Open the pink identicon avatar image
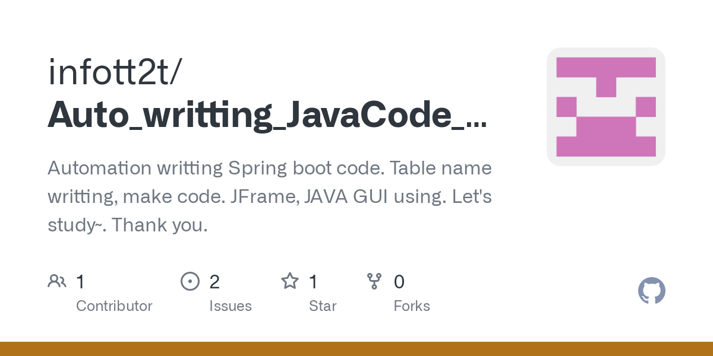The image size is (713, 356). click(x=605, y=107)
